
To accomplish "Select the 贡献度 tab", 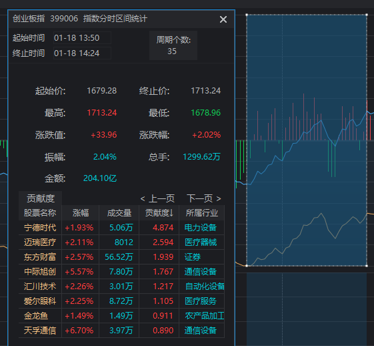I will point(40,198).
